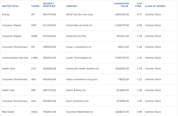
Task: Click the TICKER column header
Action: [35, 6]
